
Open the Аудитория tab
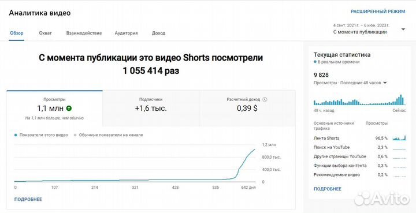(x=126, y=33)
